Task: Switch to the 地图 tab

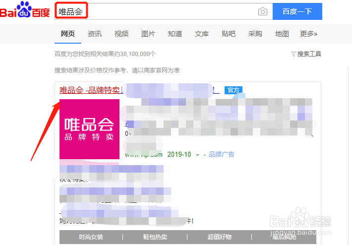Action: pyautogui.click(x=282, y=34)
